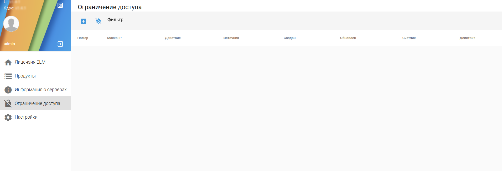502x171 pixels.
Task: Sort by the Создан column header
Action: click(289, 38)
